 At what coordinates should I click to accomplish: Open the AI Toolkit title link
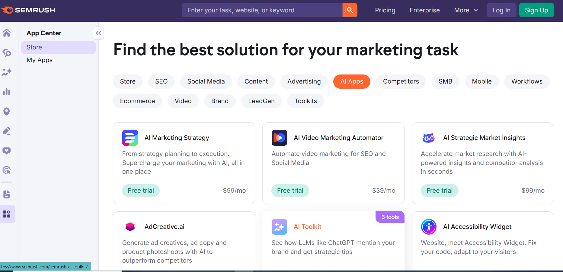coord(307,227)
